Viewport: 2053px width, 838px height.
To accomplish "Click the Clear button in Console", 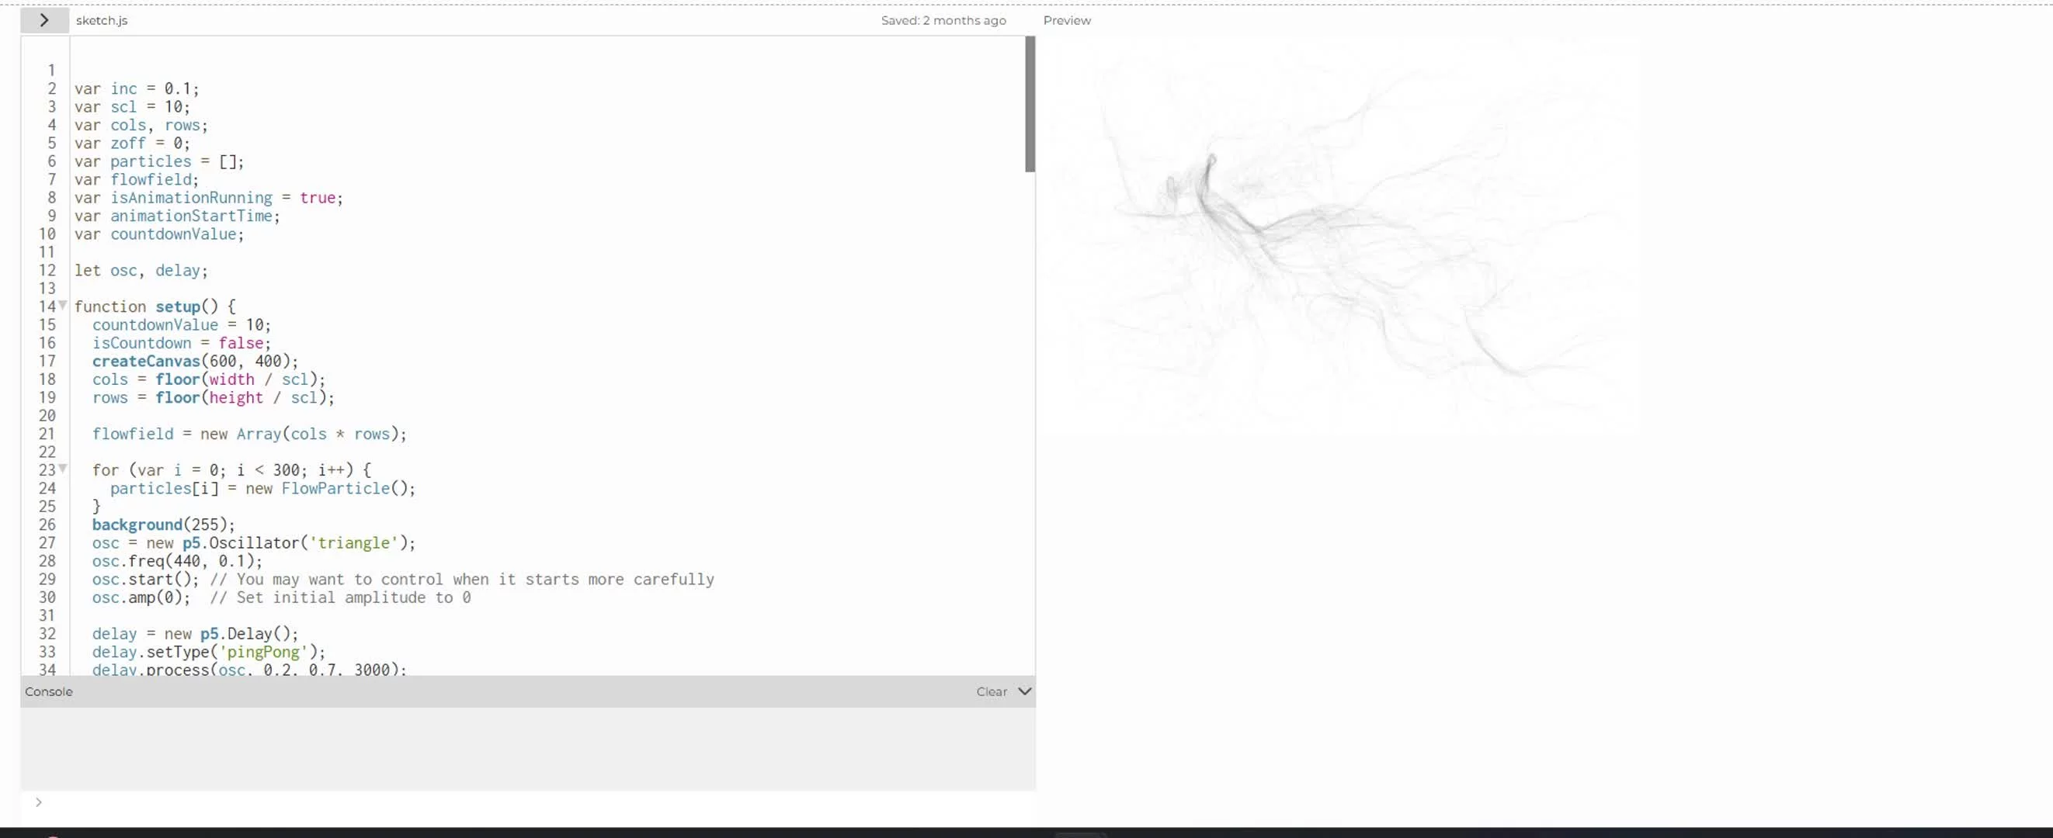I will pyautogui.click(x=990, y=691).
